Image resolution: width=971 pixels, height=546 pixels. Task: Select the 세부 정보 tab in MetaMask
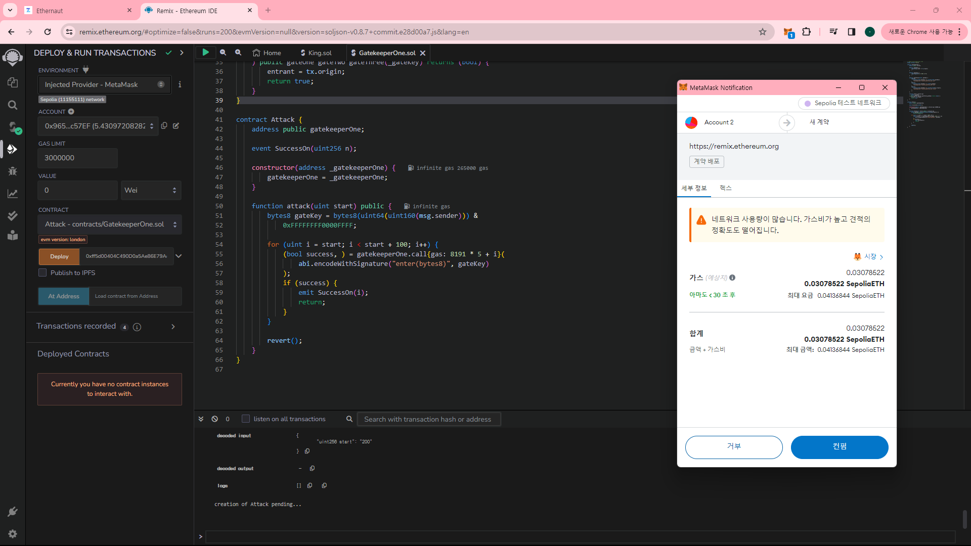click(x=694, y=188)
